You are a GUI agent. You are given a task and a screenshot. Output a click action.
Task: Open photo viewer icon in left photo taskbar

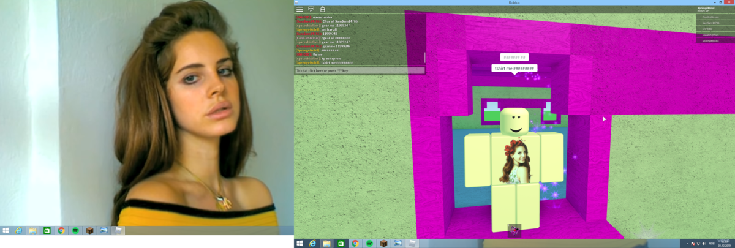click(x=104, y=230)
